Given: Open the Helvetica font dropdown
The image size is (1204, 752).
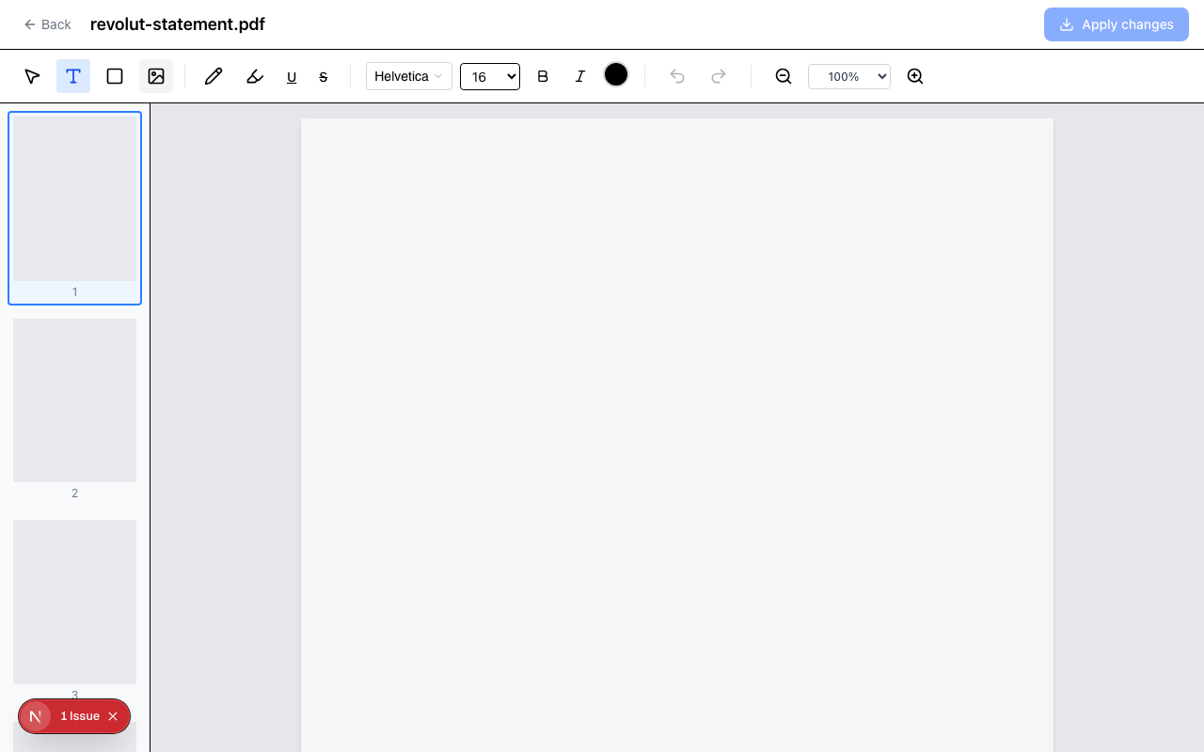Looking at the screenshot, I should pyautogui.click(x=408, y=76).
